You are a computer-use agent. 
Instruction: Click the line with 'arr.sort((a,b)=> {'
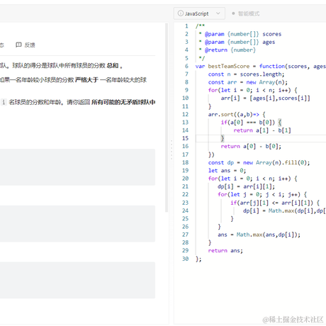[x=237, y=115]
